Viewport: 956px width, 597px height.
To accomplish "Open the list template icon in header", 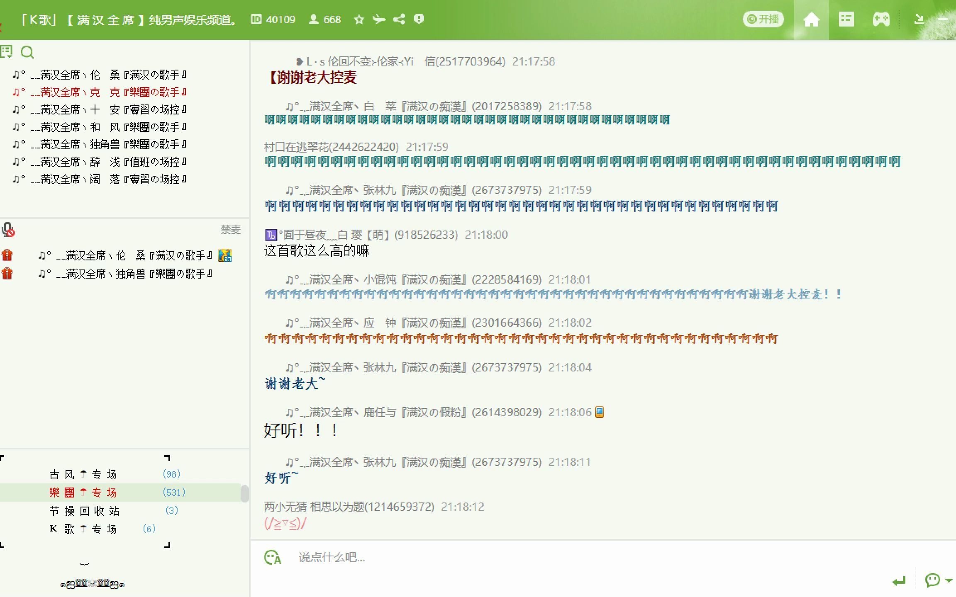I will (x=846, y=19).
